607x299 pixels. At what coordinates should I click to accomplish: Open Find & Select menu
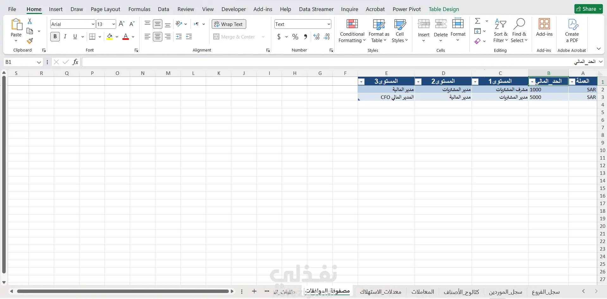[519, 31]
